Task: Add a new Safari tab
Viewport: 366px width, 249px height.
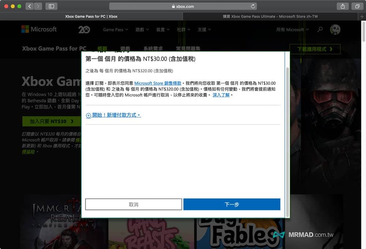Action: 362,17
